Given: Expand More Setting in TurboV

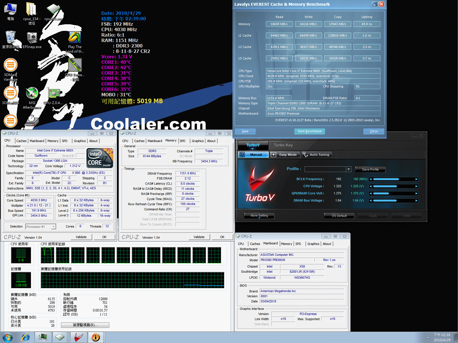Looking at the screenshot, I should 259,216.
